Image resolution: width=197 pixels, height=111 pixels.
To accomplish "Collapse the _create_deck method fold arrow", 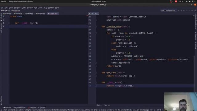I will pyautogui.click(x=96, y=27).
